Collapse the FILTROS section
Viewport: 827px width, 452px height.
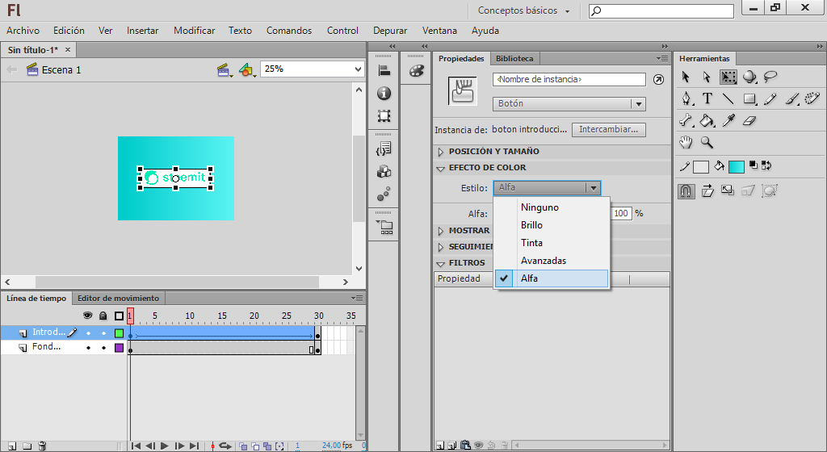coord(441,263)
